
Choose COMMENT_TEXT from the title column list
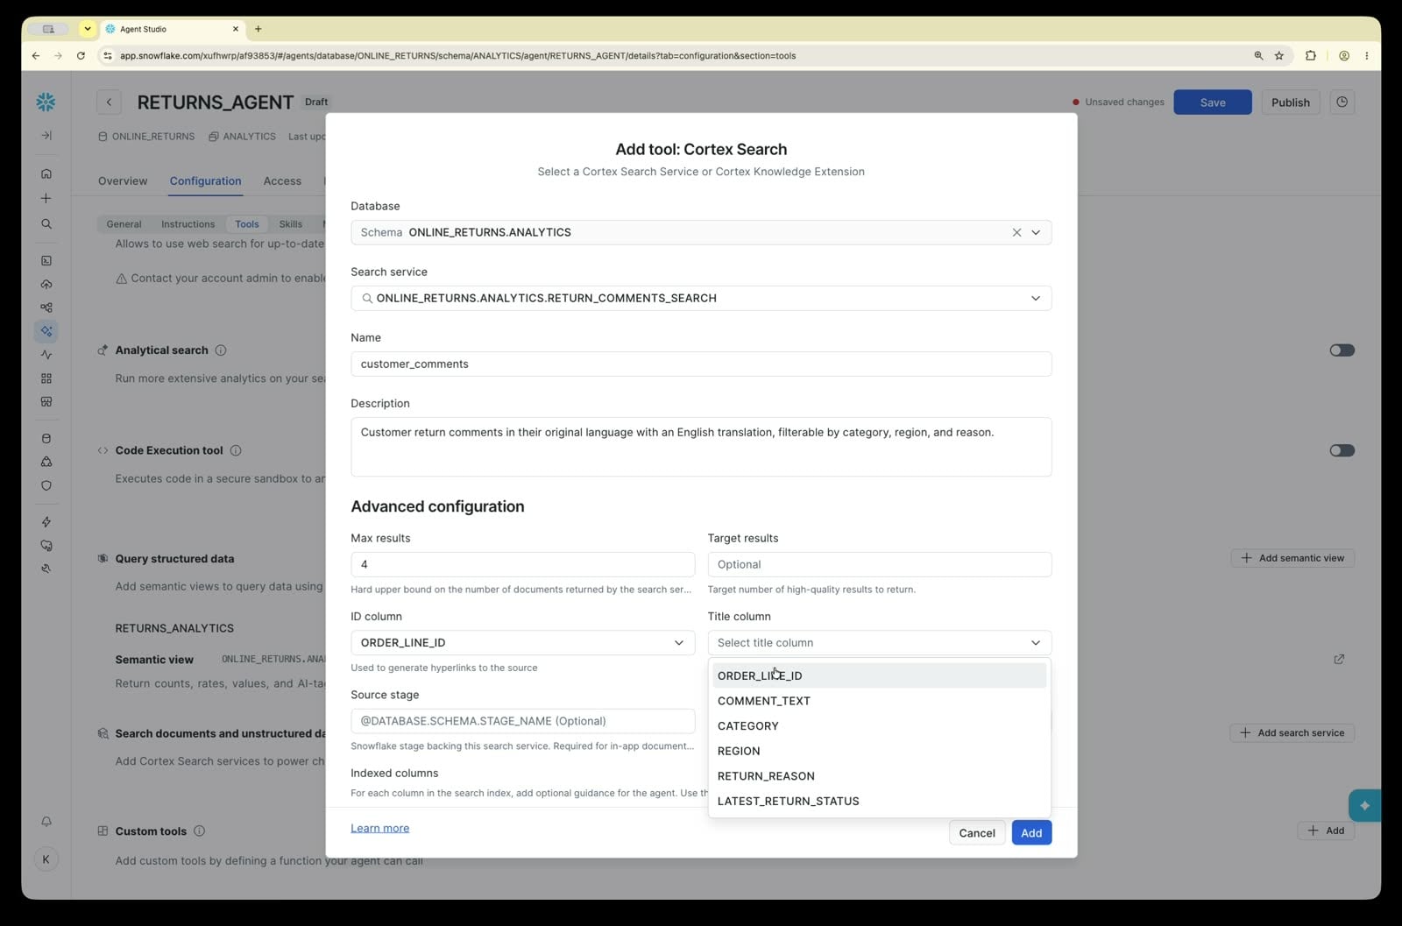click(879, 701)
